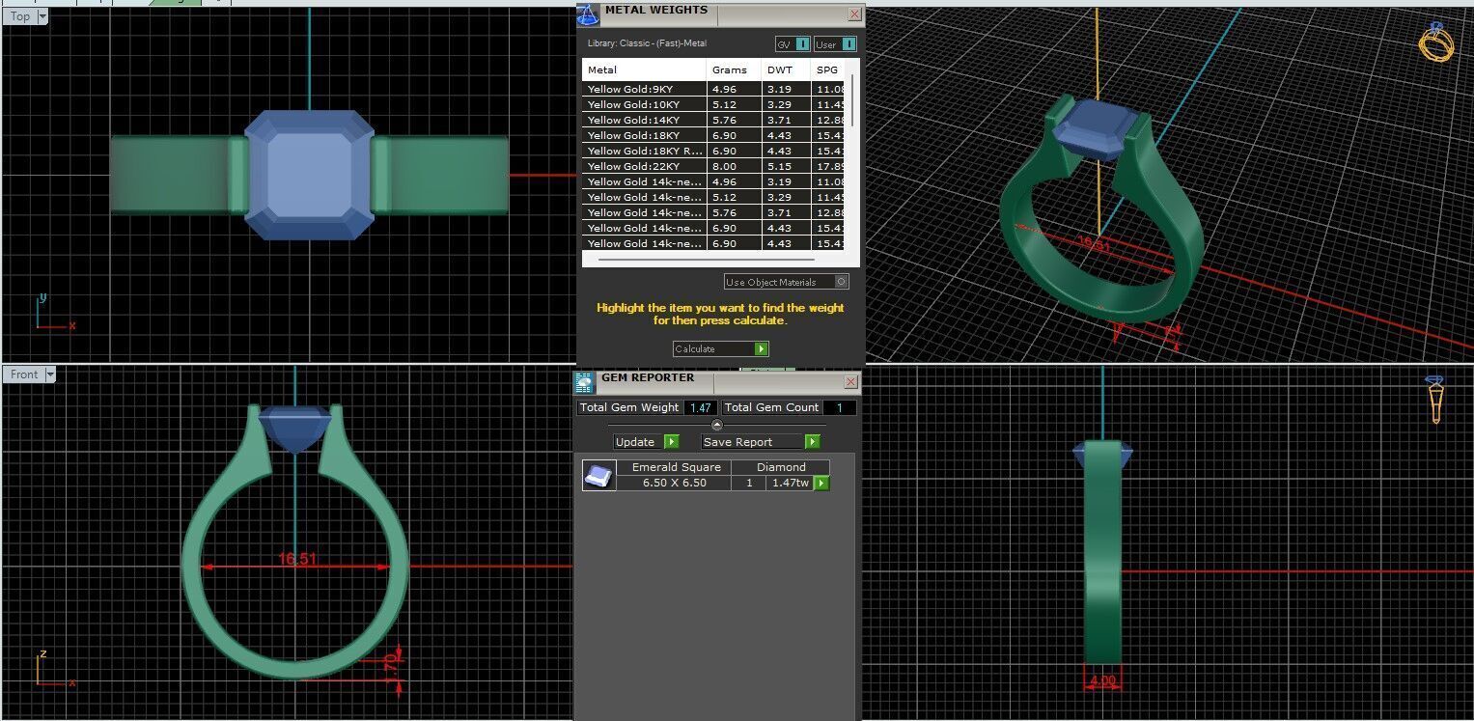Click the Front viewport title label
1474x721 pixels.
24,374
